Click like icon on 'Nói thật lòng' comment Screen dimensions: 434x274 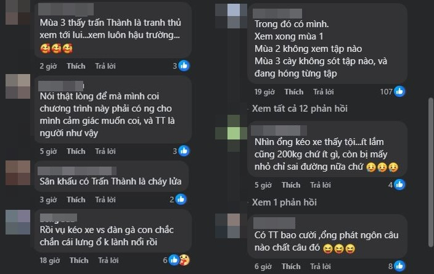[181, 151]
